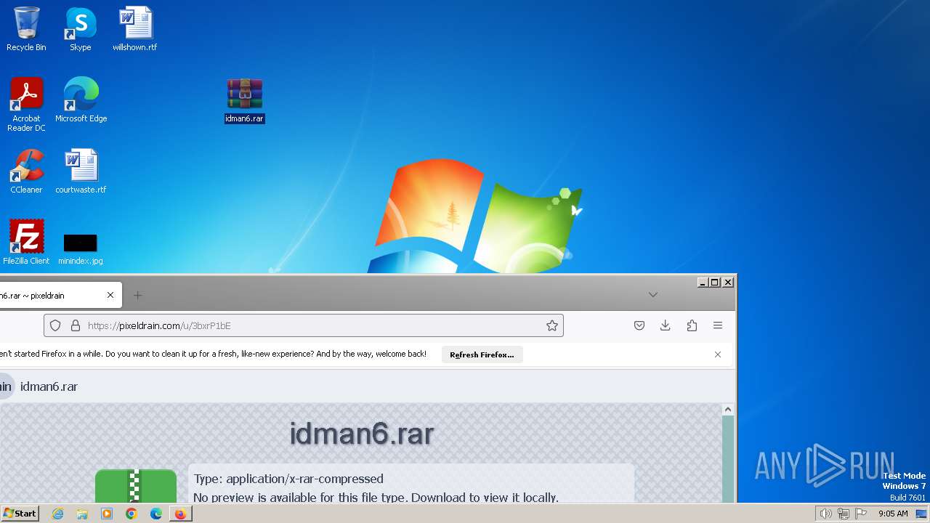Click the idman6.rar page heading text
This screenshot has height=523, width=930.
coord(361,434)
